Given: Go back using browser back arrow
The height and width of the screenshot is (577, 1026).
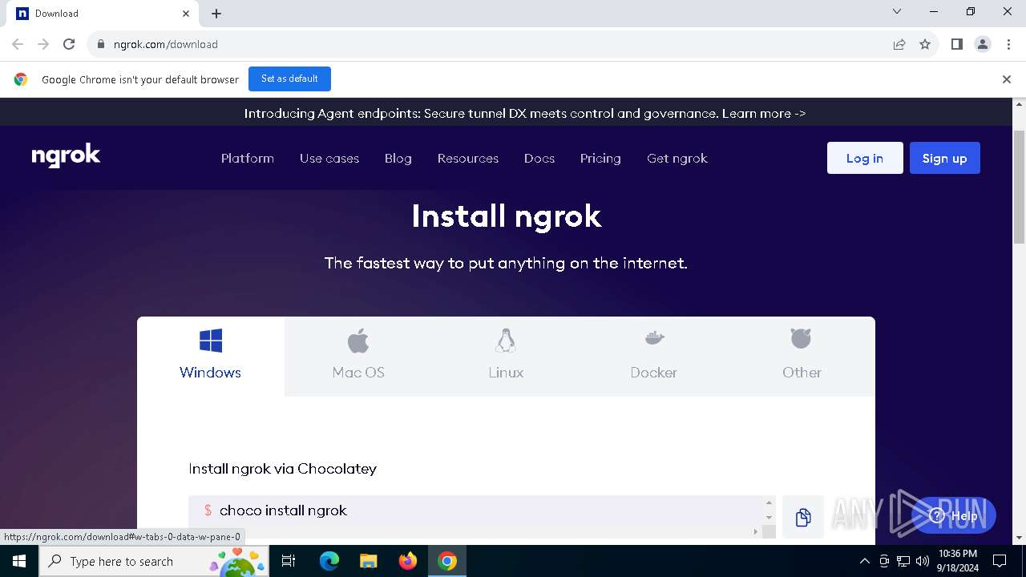Looking at the screenshot, I should pyautogui.click(x=18, y=44).
